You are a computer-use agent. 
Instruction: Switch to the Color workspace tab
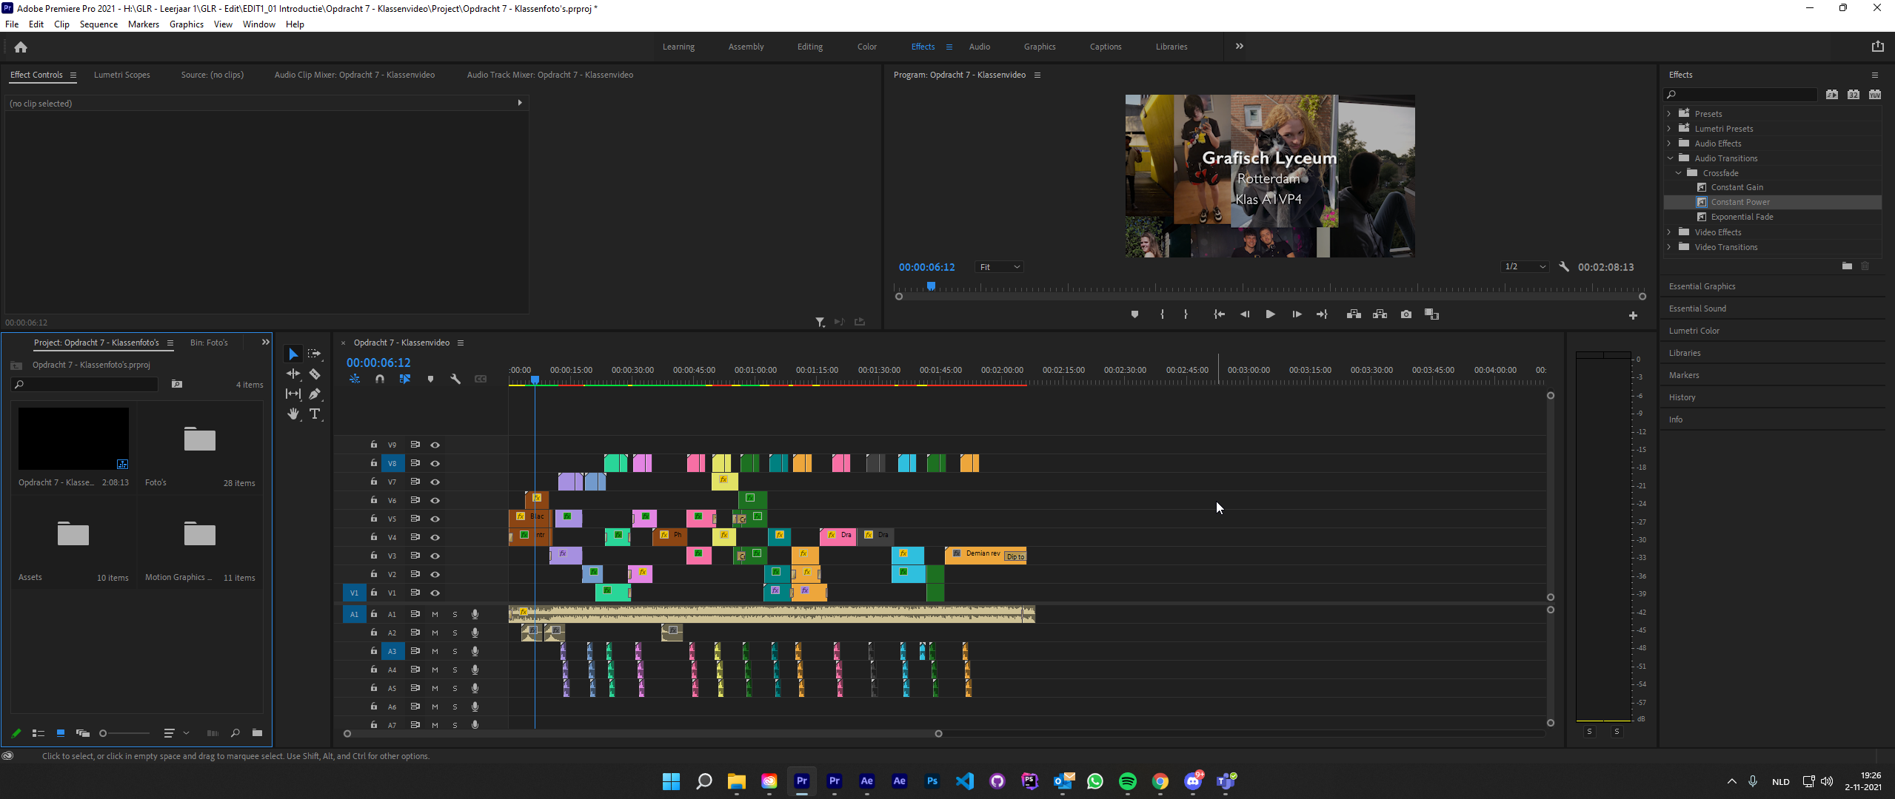coord(866,47)
